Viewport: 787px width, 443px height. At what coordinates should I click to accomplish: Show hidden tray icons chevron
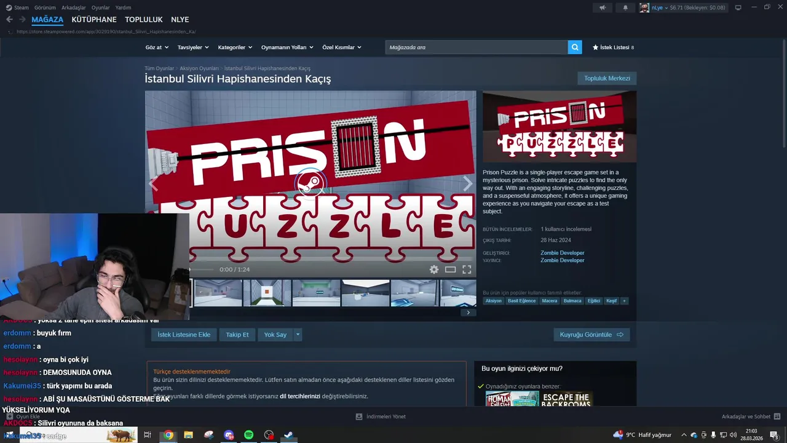684,435
